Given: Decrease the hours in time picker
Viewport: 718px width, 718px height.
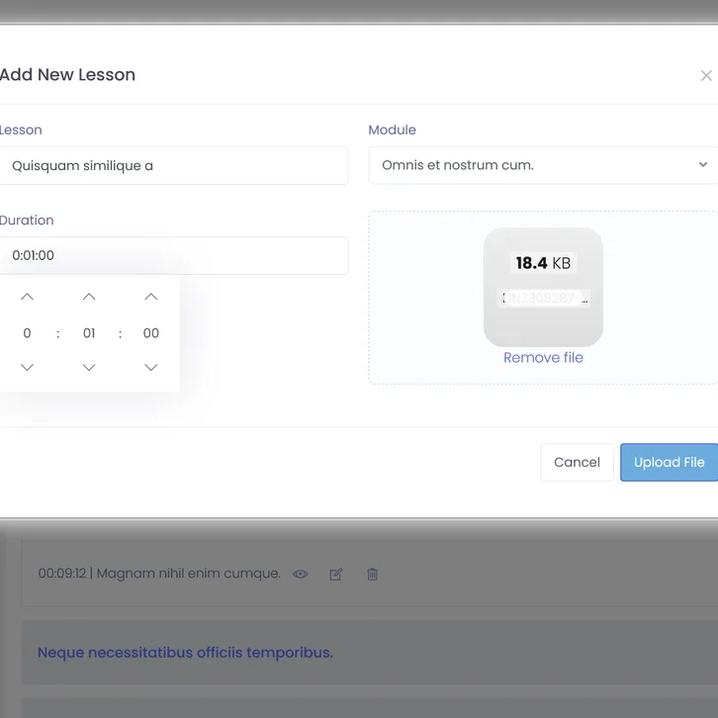Looking at the screenshot, I should (x=27, y=368).
